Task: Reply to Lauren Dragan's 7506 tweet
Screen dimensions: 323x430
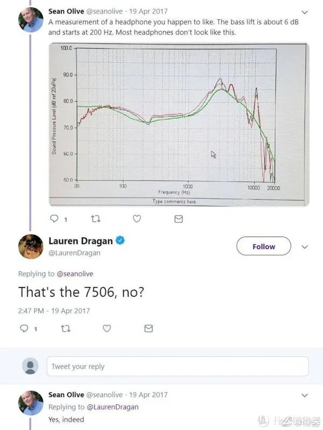Action: (x=24, y=328)
